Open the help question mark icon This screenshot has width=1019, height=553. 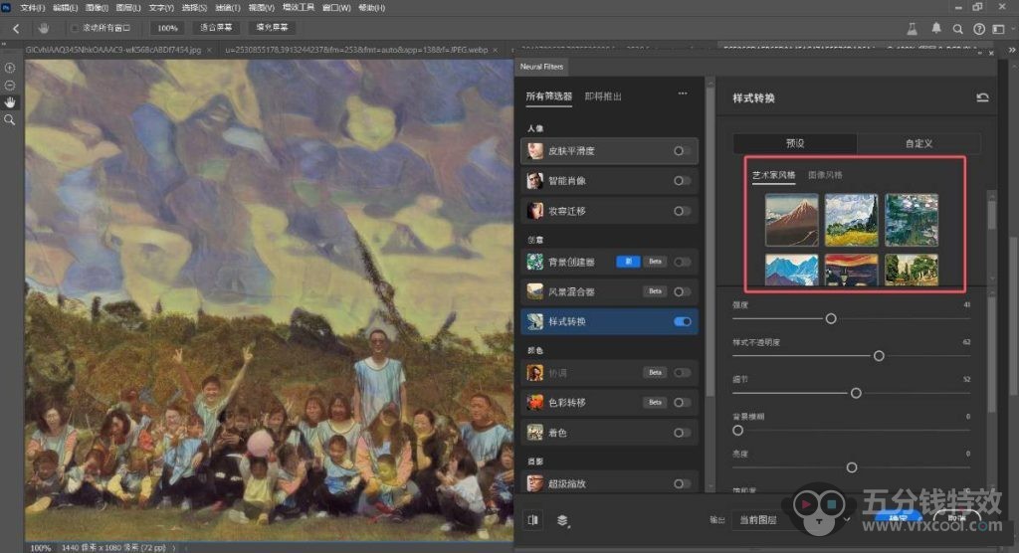coord(979,29)
